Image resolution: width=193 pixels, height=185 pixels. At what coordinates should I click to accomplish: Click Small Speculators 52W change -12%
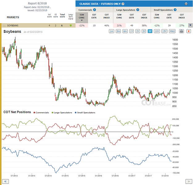click(x=157, y=26)
